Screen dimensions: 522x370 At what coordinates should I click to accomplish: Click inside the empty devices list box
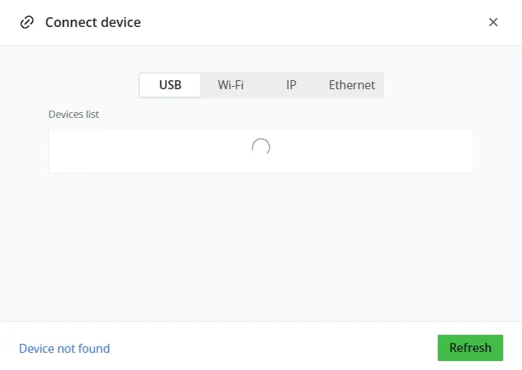click(x=261, y=151)
